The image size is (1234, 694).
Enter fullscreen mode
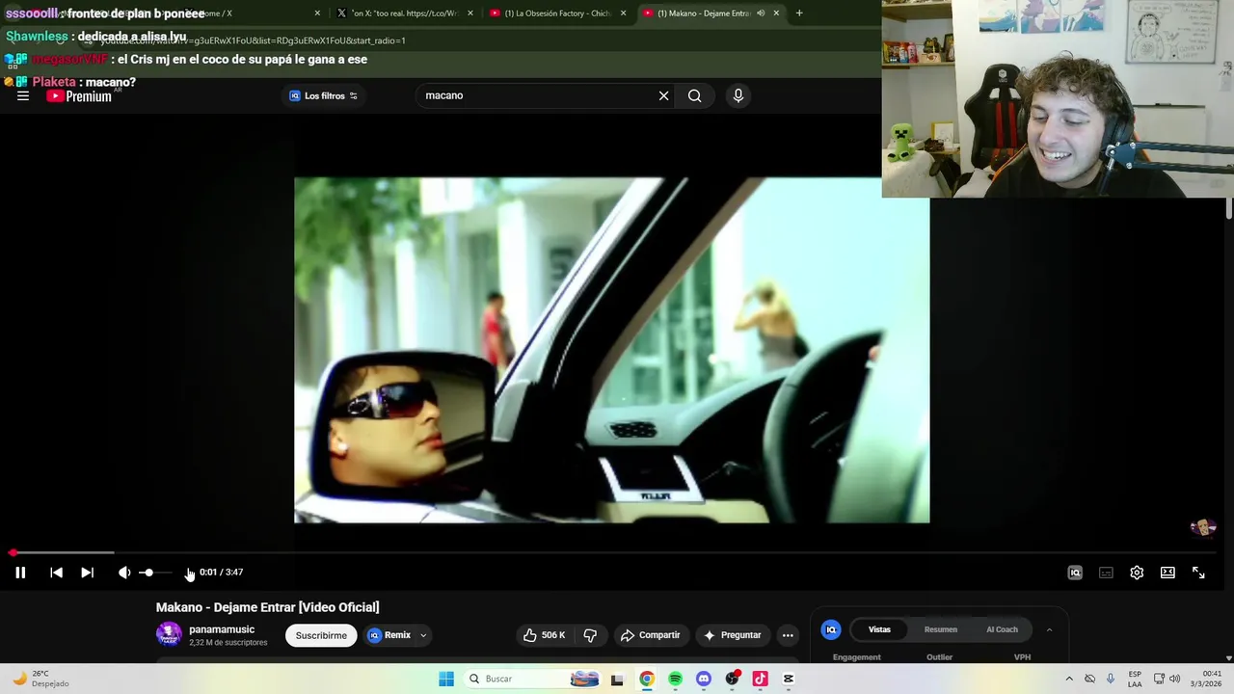coord(1198,573)
